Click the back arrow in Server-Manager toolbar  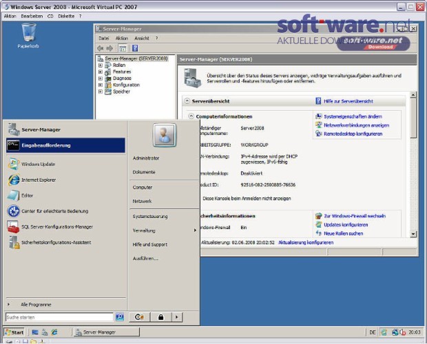click(101, 48)
